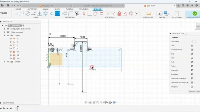Toggle the Dimensões checkbox

click(x=192, y=70)
